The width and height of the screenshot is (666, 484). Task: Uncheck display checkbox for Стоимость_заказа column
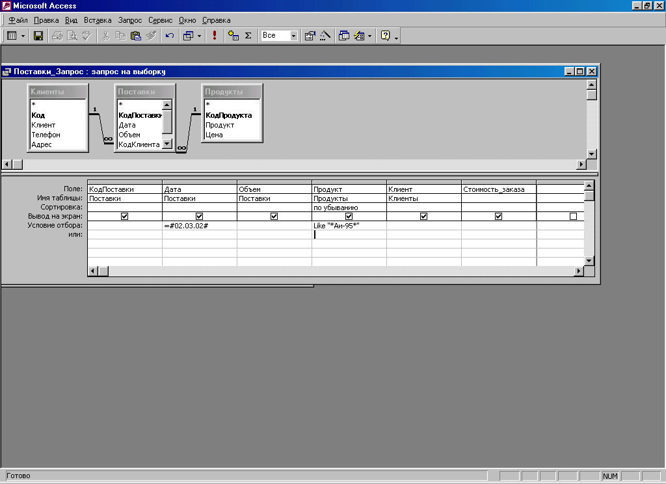(x=499, y=216)
